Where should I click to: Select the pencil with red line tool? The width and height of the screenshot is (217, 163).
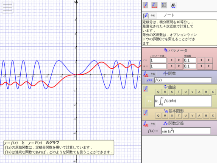pyautogui.click(x=154, y=5)
